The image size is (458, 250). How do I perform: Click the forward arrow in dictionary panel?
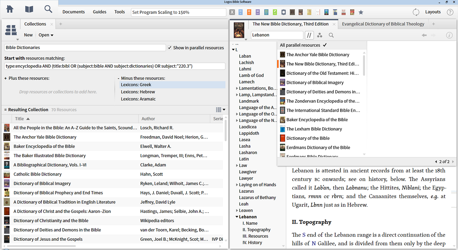(x=433, y=35)
